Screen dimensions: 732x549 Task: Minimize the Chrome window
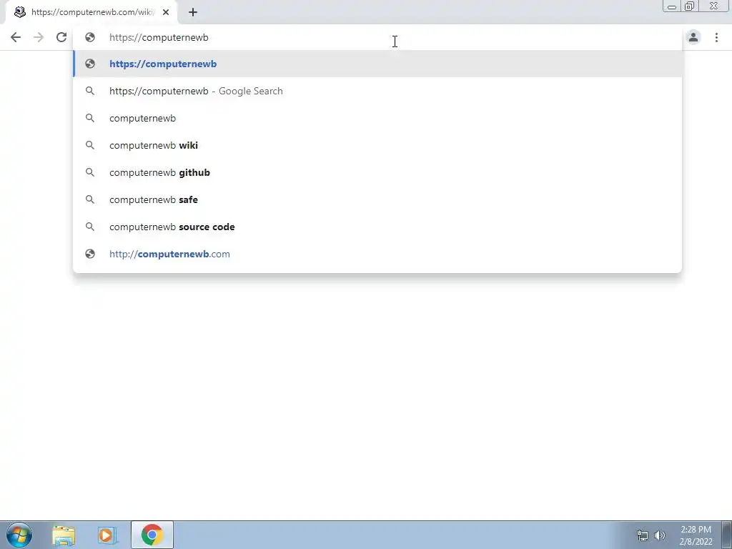coord(672,6)
